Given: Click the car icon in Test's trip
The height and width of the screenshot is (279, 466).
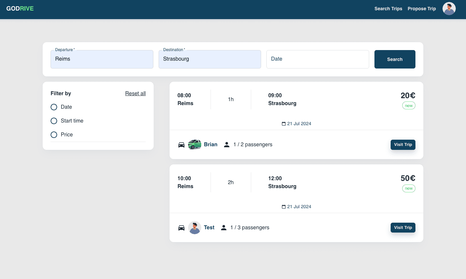Looking at the screenshot, I should [181, 228].
